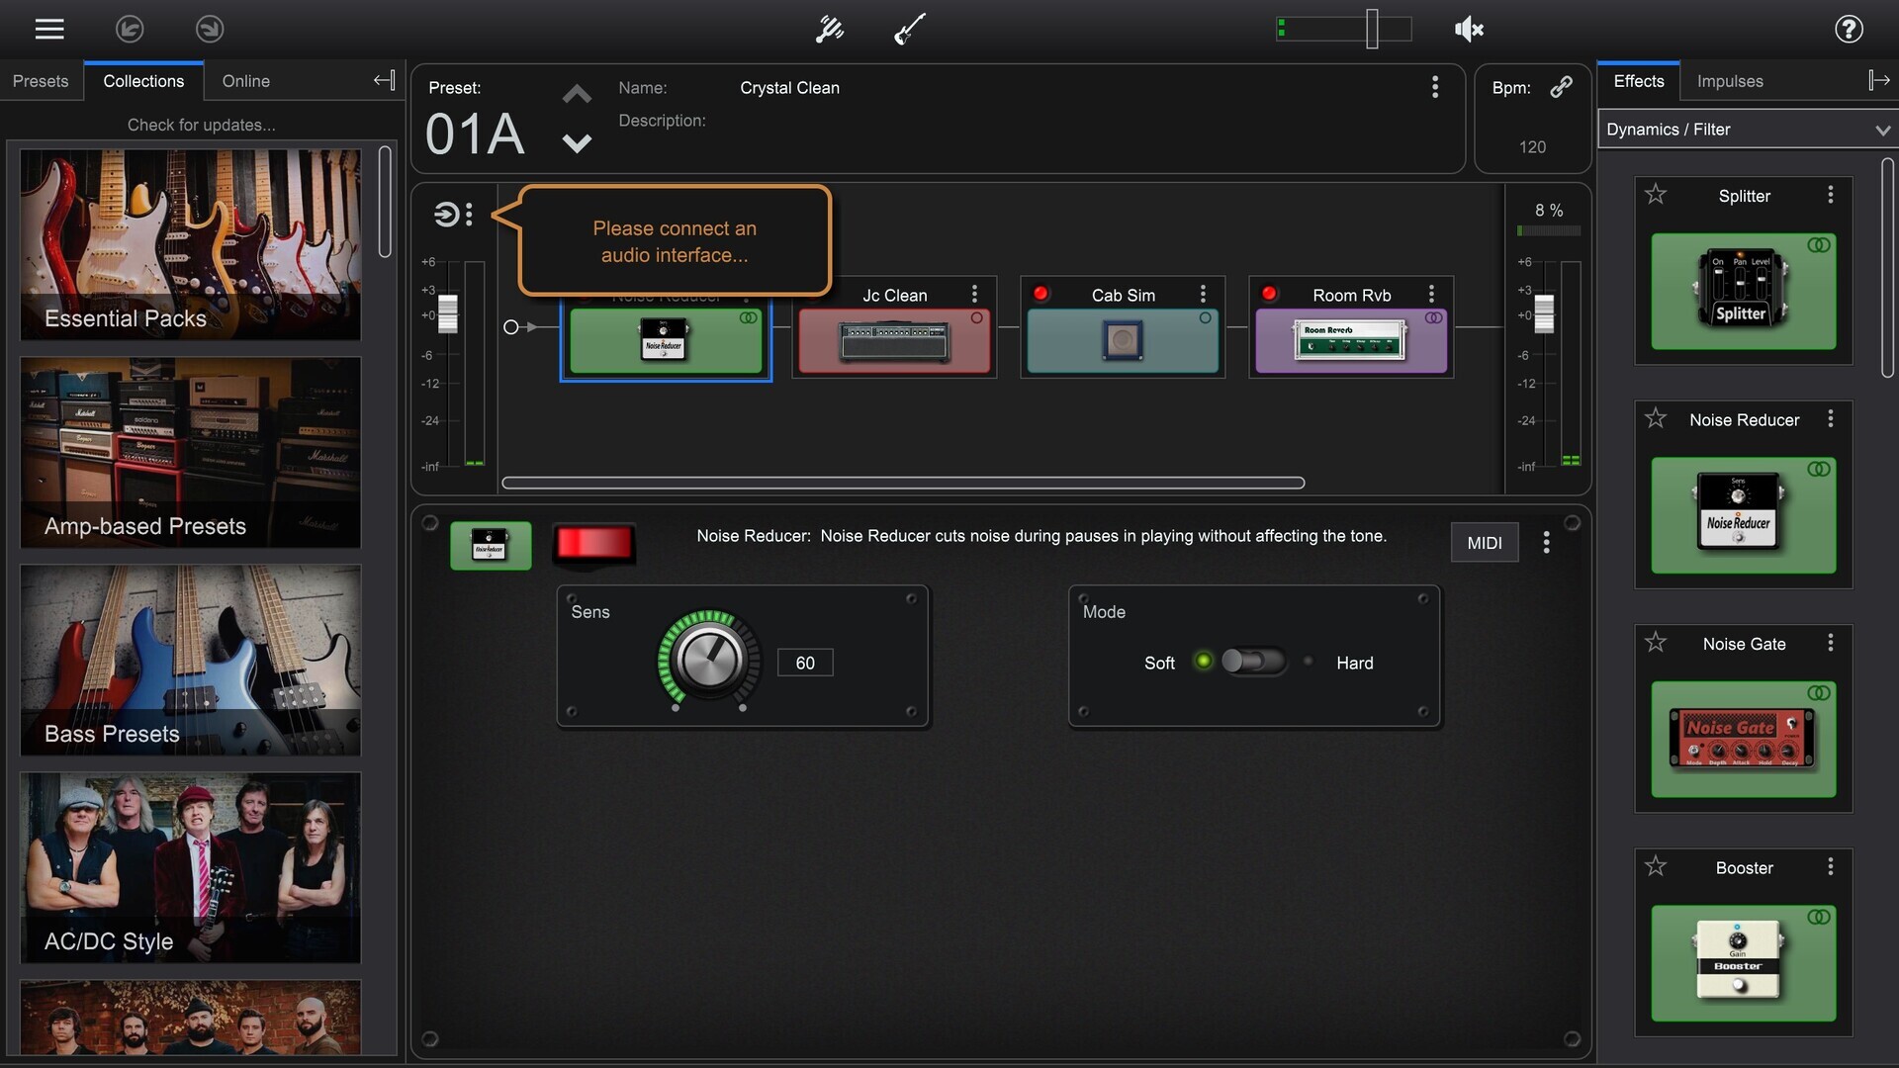Toggle Room Rvb red power LED

coord(1269,294)
